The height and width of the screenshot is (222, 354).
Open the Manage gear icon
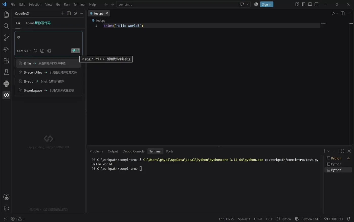[x=6, y=208]
